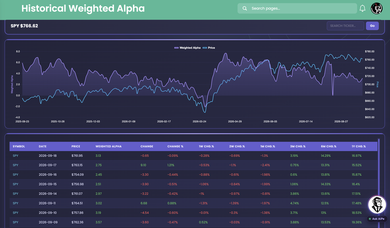The height and width of the screenshot is (228, 390).
Task: Open the SPY link in the 2026-09-18 row
Action: (x=15, y=156)
